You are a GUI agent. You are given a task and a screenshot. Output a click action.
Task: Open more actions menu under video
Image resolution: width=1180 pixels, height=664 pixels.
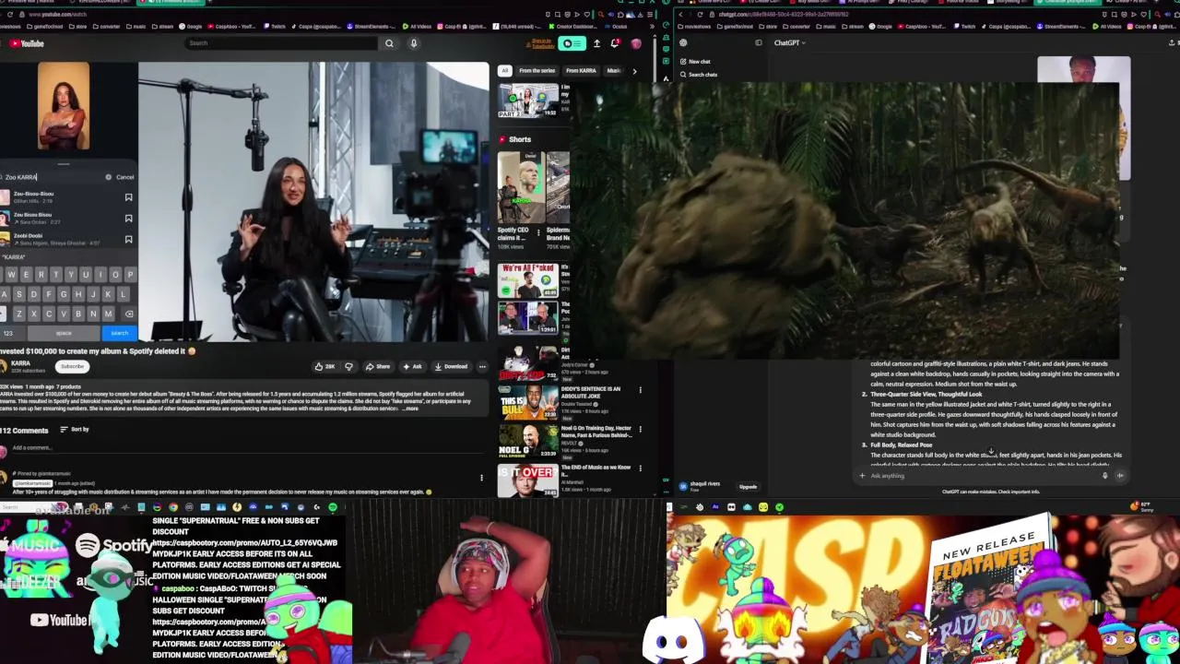pos(482,366)
